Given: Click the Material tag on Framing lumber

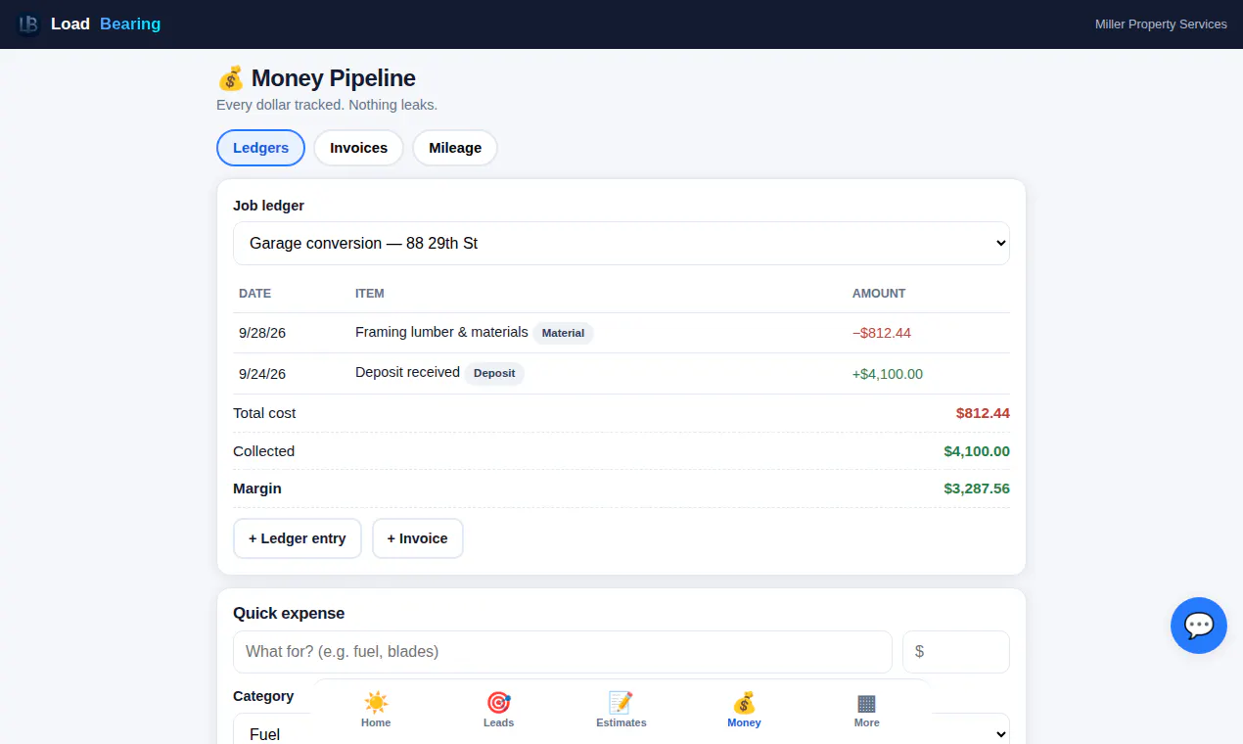Looking at the screenshot, I should tap(563, 333).
